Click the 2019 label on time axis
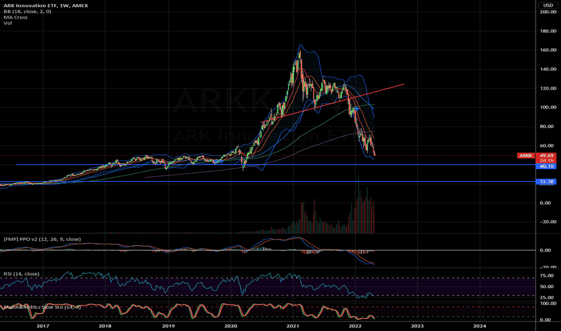Screen dimensions: 561x331 point(168,326)
